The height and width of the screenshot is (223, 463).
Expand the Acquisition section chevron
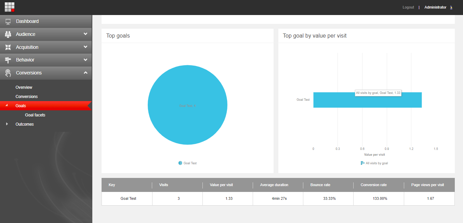point(85,47)
